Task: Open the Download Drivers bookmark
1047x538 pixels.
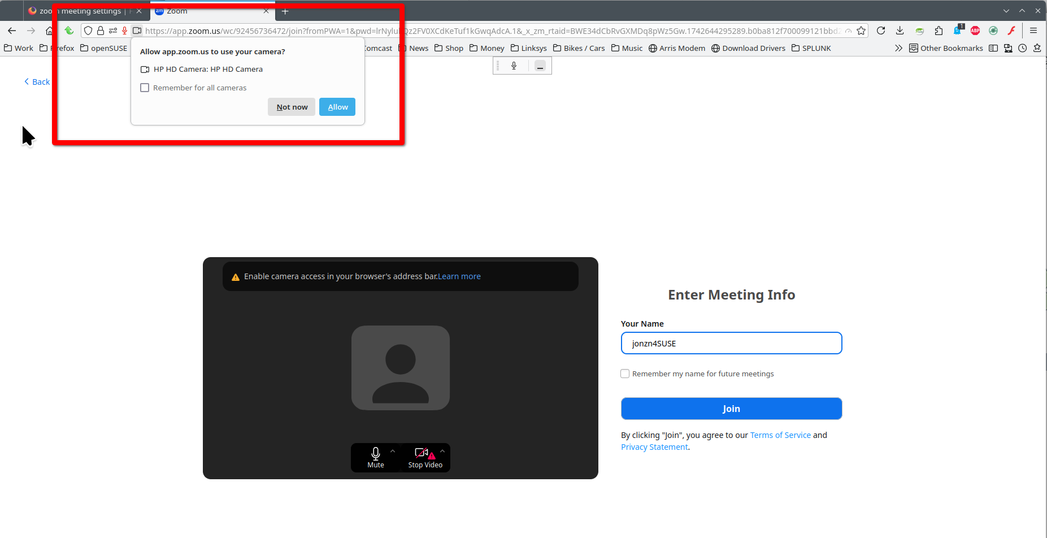Action: [x=748, y=48]
